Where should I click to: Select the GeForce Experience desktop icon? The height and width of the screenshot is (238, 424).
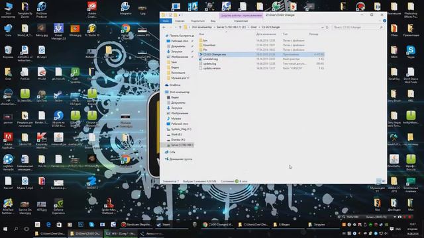click(58, 206)
